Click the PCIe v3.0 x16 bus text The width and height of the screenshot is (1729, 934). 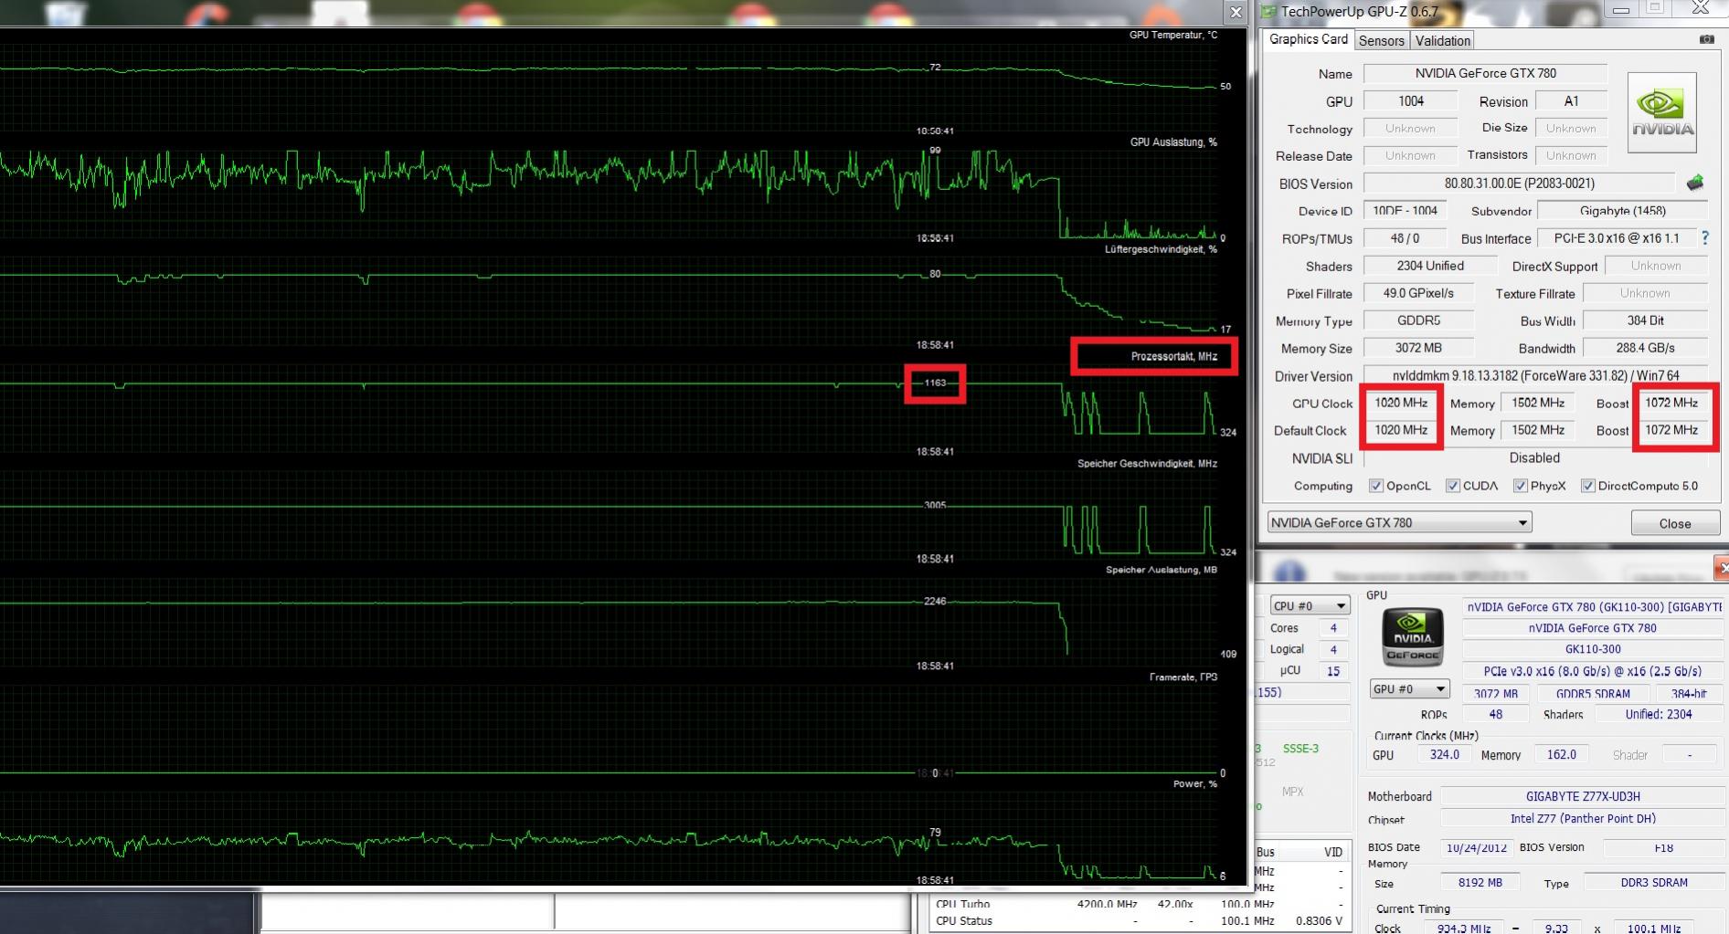pos(1592,671)
